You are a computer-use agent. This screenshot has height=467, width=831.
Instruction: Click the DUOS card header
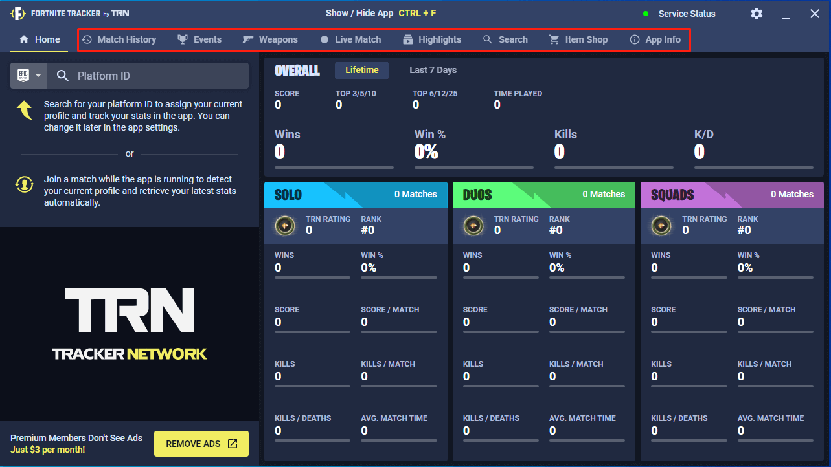544,195
